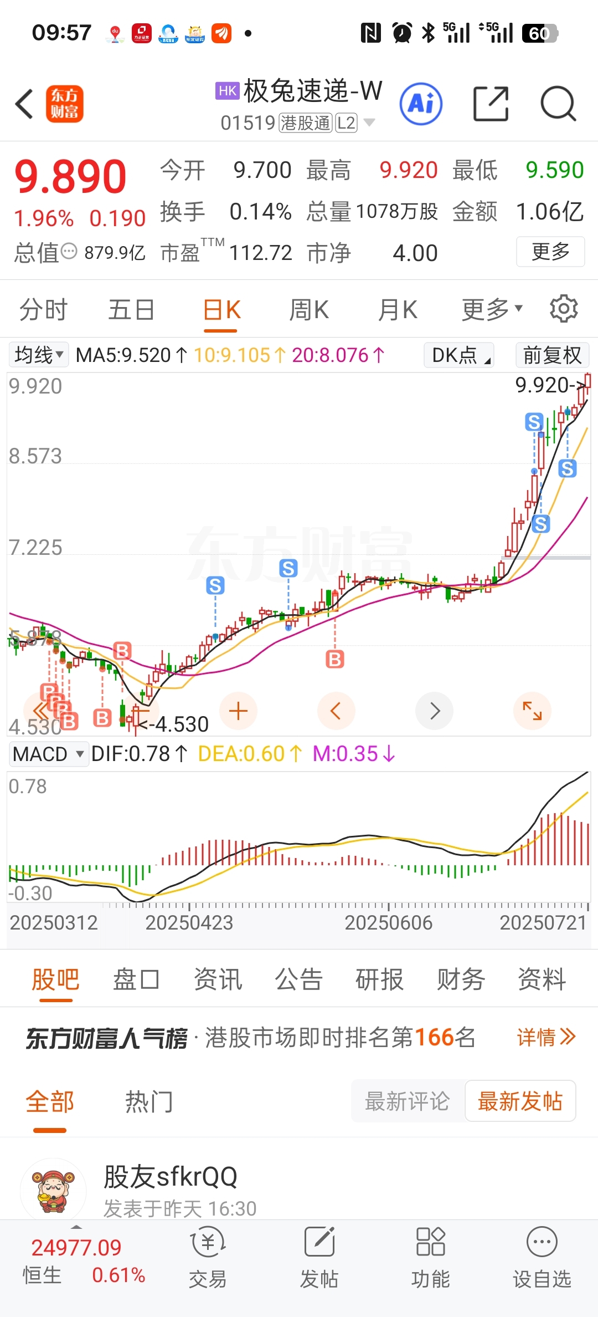
Task: Tap the 20250423 date label
Action: 189,922
